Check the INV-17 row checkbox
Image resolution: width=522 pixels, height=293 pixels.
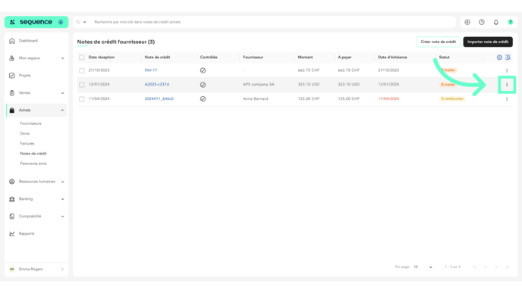pos(82,70)
